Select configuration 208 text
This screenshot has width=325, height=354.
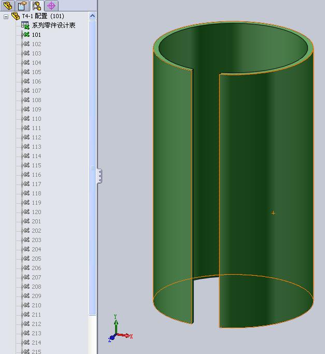36,287
